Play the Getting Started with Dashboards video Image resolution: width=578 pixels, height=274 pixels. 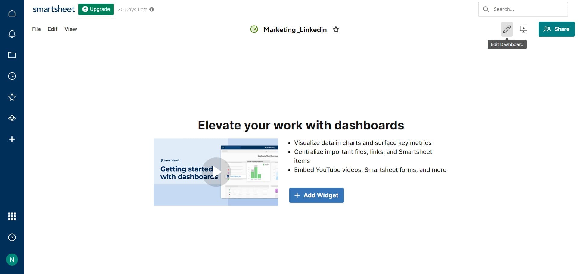[217, 172]
